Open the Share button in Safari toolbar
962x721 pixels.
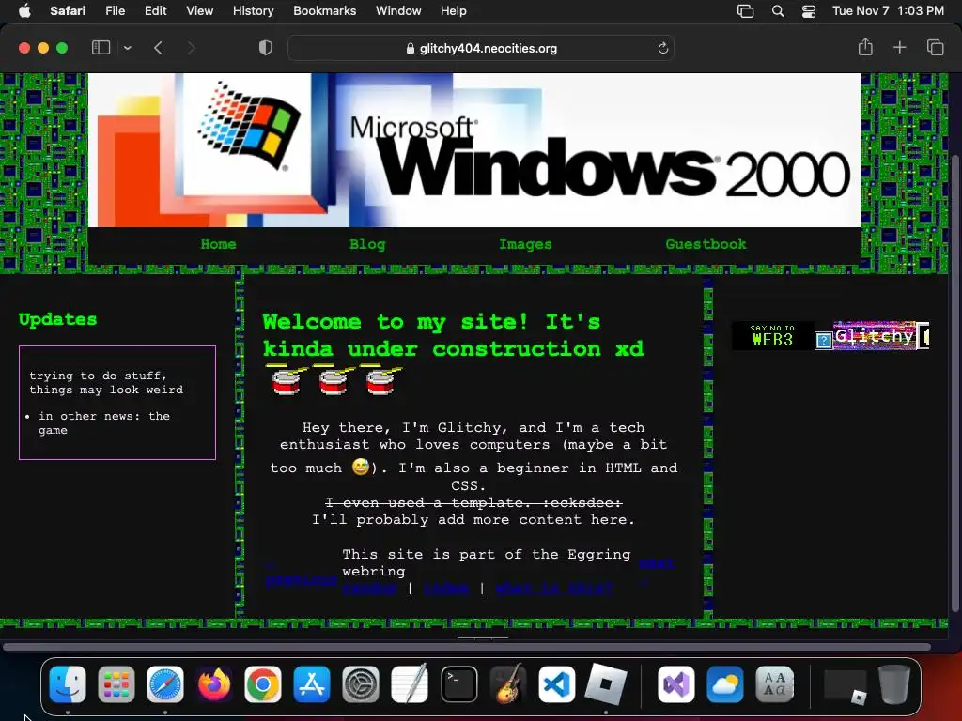coord(865,47)
